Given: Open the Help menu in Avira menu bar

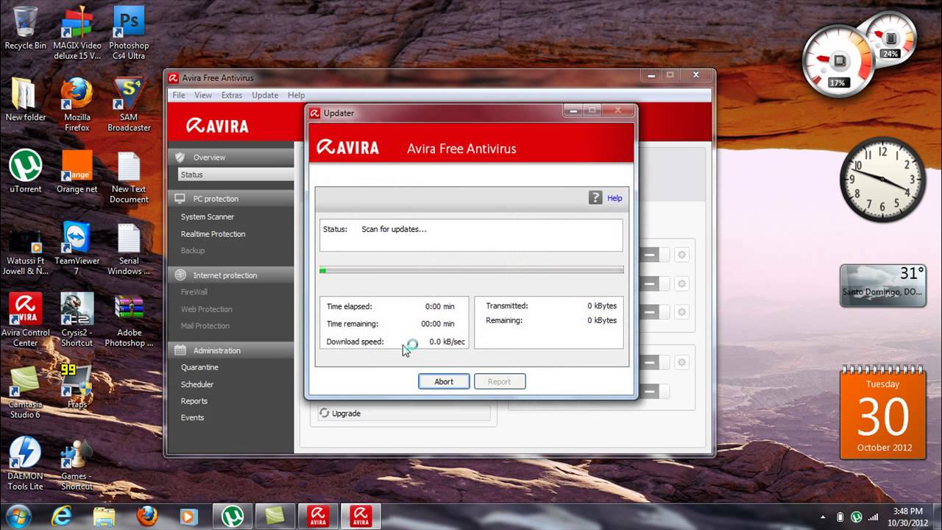Looking at the screenshot, I should point(296,95).
